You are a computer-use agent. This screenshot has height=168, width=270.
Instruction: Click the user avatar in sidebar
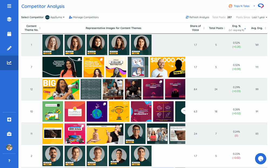tap(9, 147)
